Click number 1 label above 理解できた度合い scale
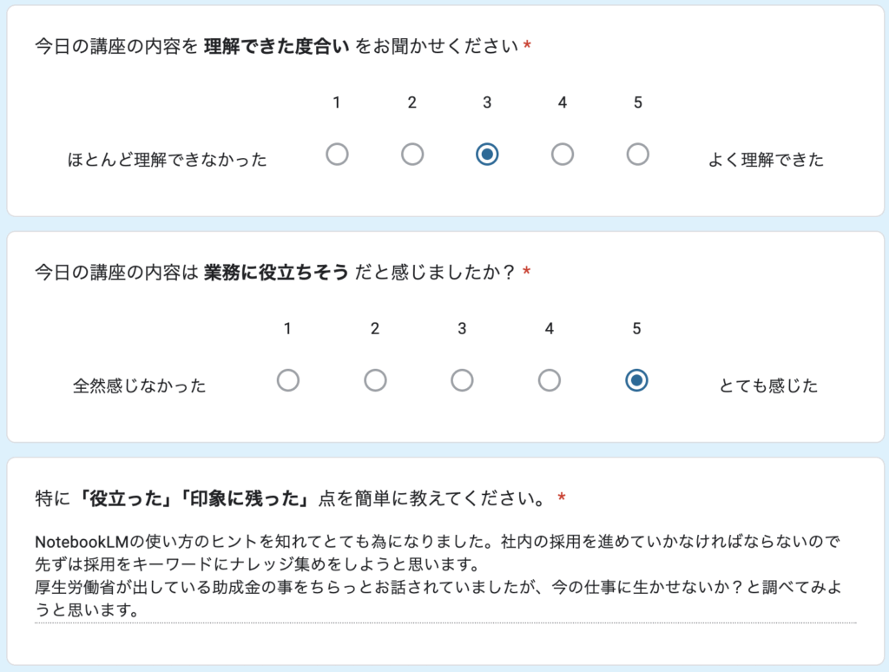Screen dimensions: 889x672 337,103
